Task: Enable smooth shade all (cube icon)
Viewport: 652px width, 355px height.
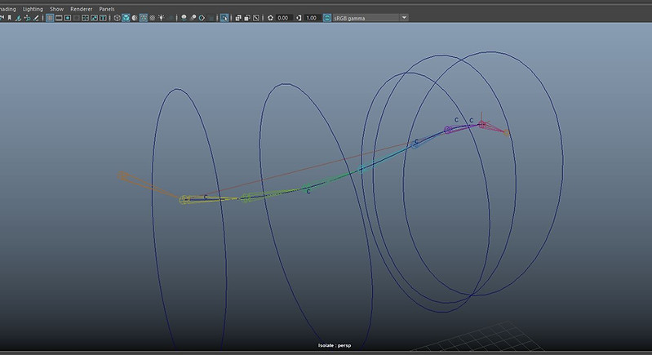Action: (x=126, y=18)
